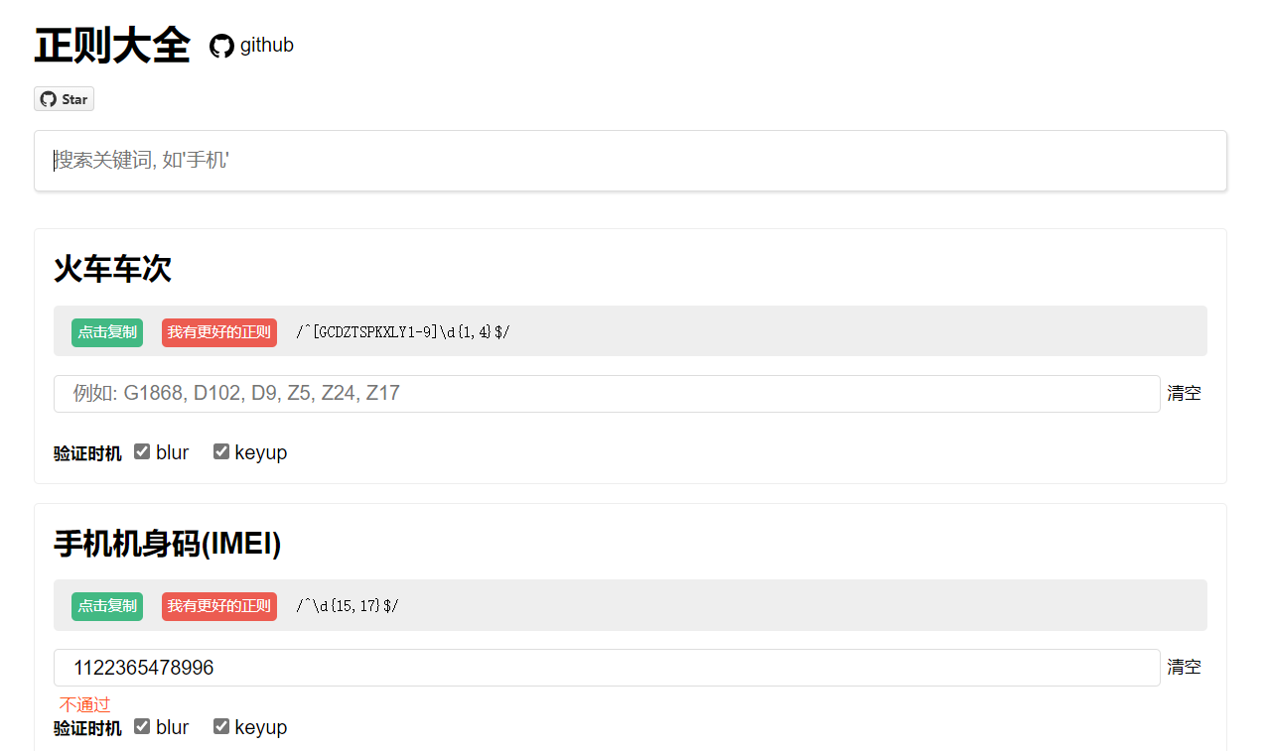Screen dimensions: 1268x751
Task: Click the 正则大全 page title
Action: pyautogui.click(x=112, y=46)
